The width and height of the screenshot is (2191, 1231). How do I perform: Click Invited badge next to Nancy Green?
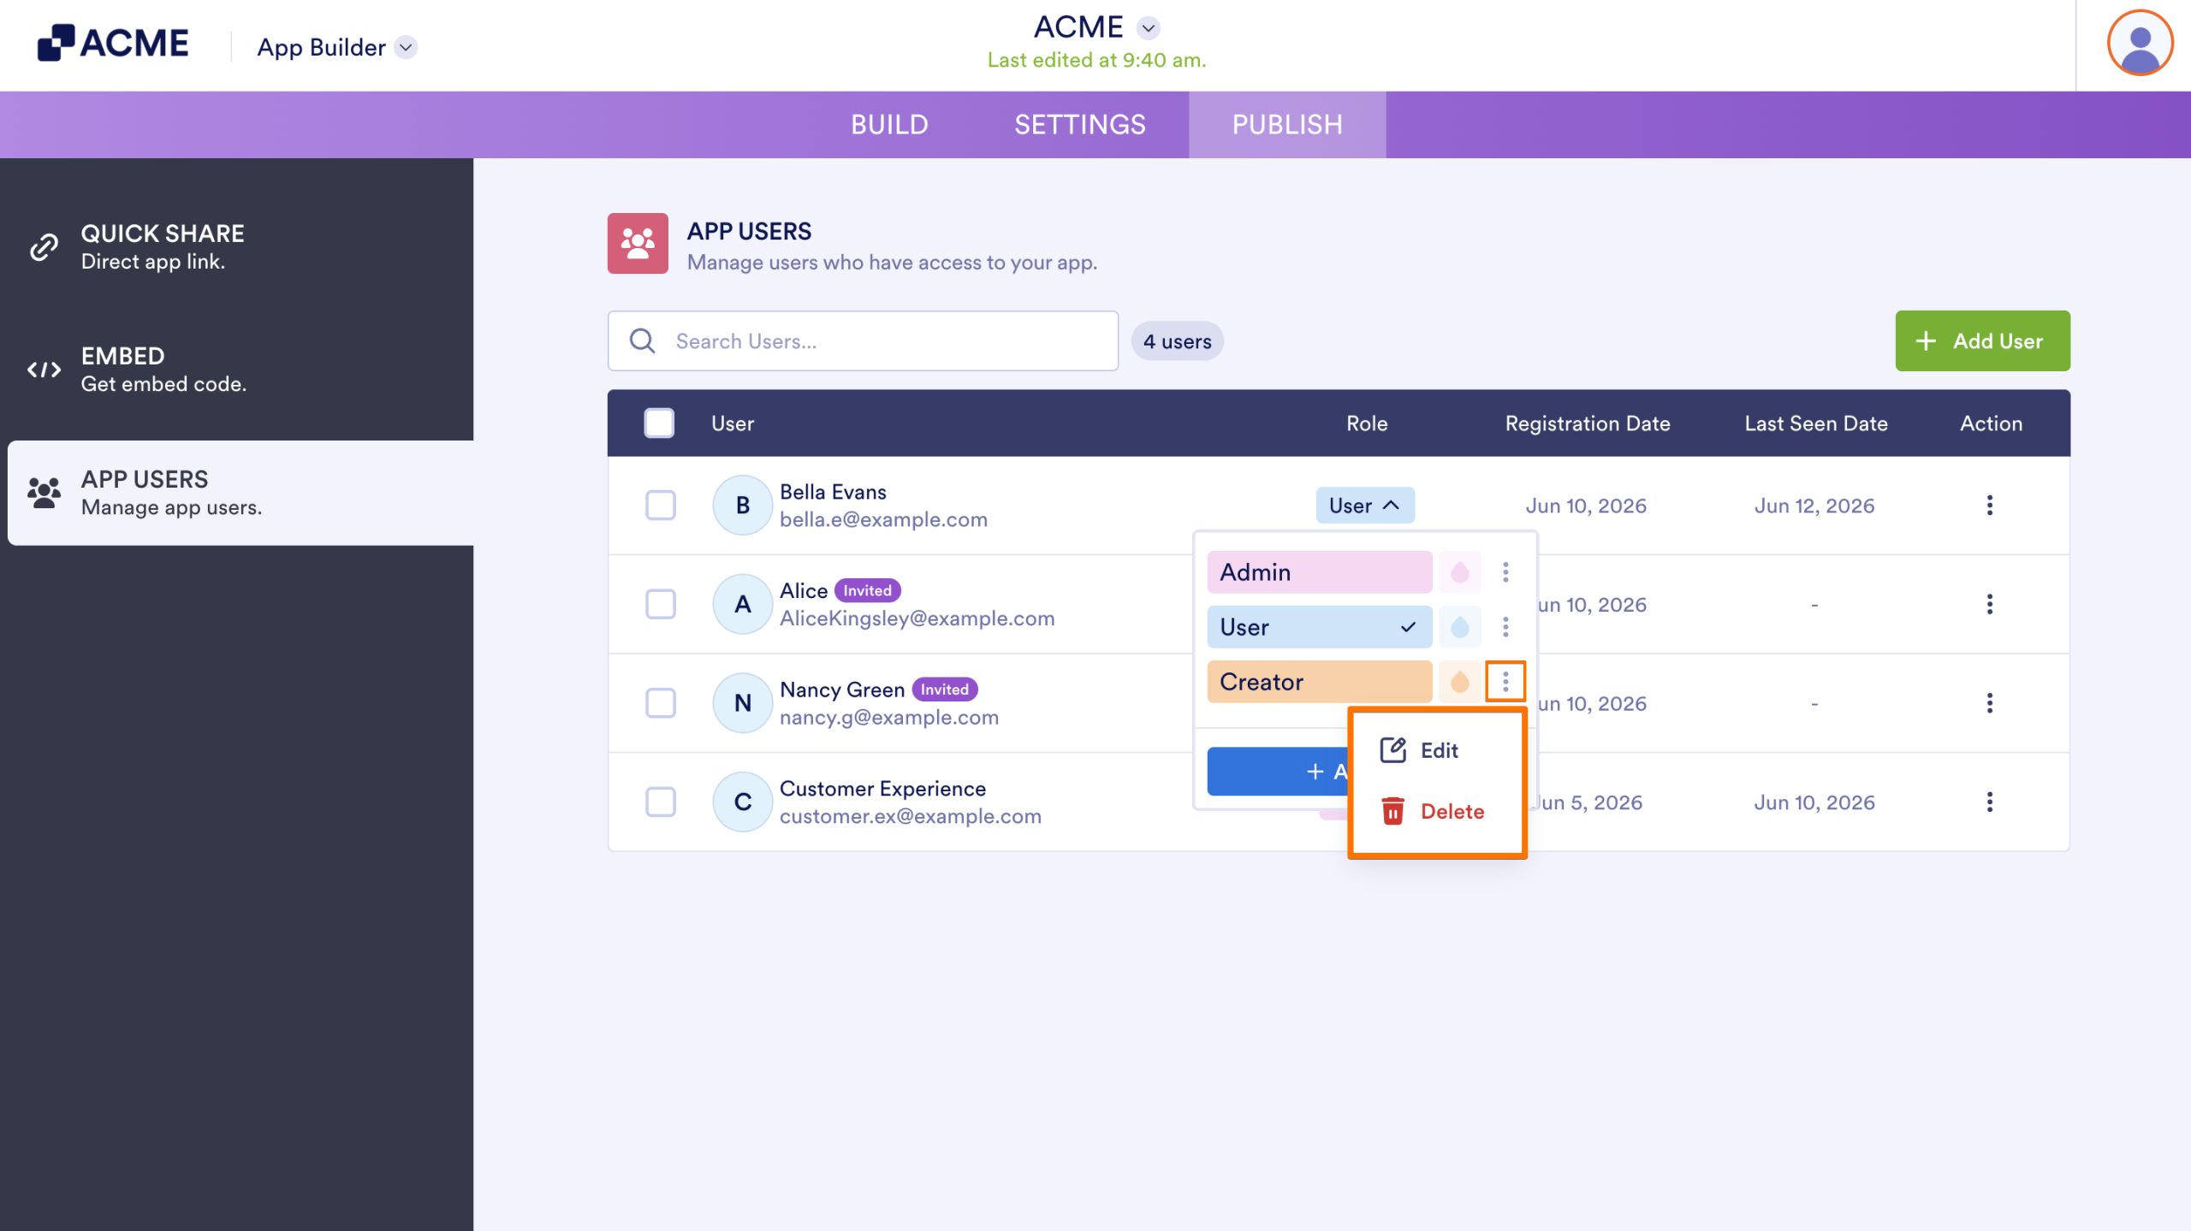944,689
